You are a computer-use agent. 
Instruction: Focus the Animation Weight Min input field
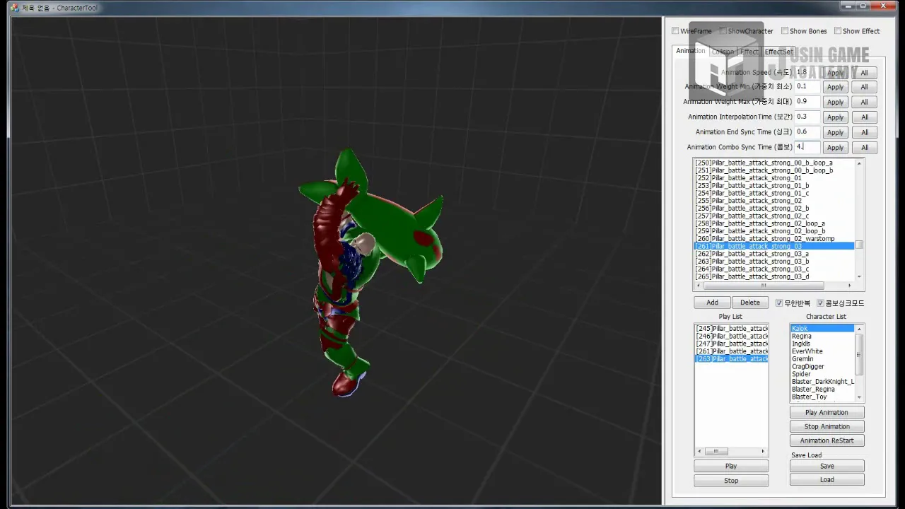(x=807, y=86)
